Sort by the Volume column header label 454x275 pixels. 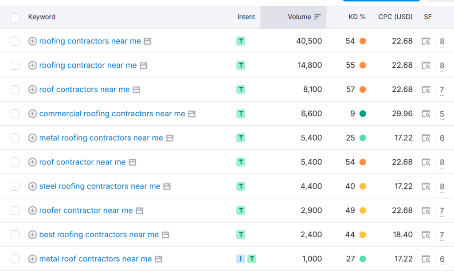coord(299,17)
